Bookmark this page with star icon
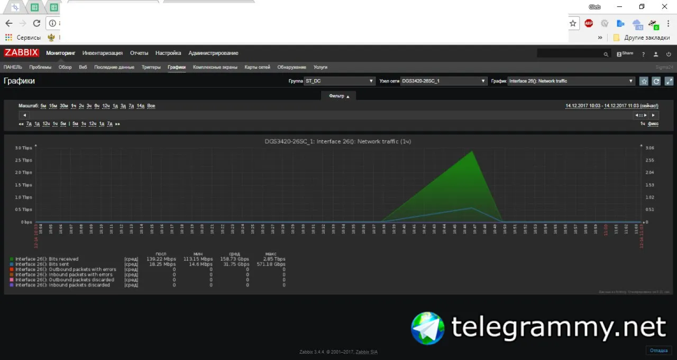This screenshot has width=677, height=360. tap(573, 23)
